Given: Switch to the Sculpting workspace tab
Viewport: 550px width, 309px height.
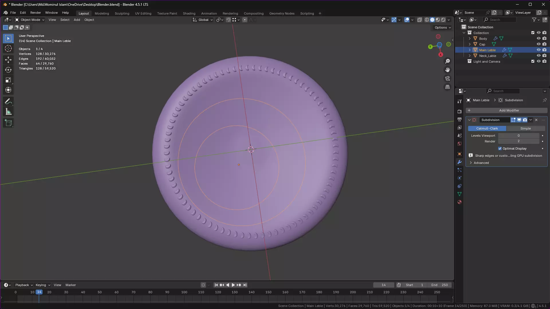Looking at the screenshot, I should (x=122, y=13).
